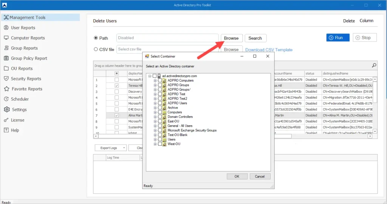The image size is (387, 204).
Task: Click the Column action at top right
Action: [366, 21]
